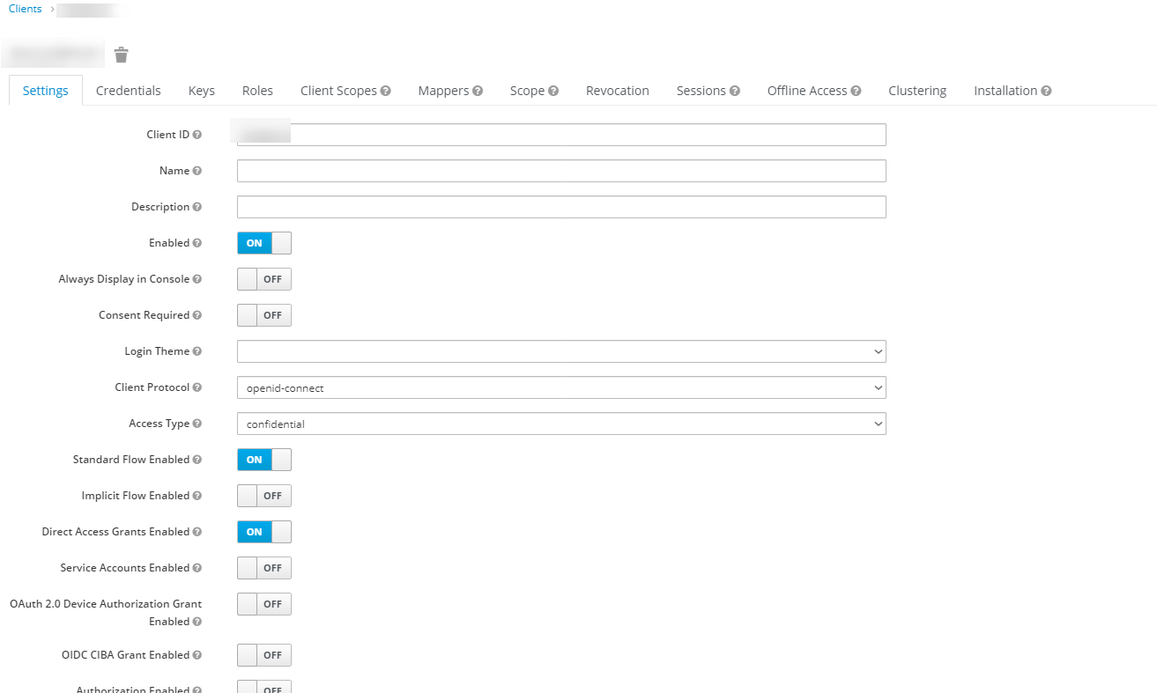Click help icon on Scope tab
The image size is (1157, 693).
pyautogui.click(x=553, y=91)
